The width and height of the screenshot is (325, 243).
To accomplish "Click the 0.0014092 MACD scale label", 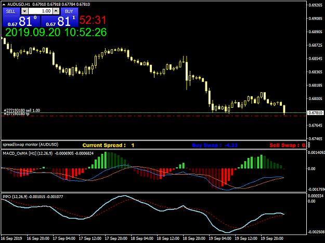I will (316, 152).
